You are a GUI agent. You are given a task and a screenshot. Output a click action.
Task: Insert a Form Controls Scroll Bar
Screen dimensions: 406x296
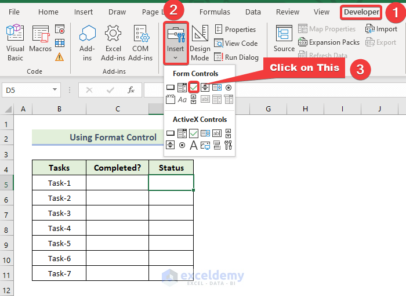click(193, 99)
